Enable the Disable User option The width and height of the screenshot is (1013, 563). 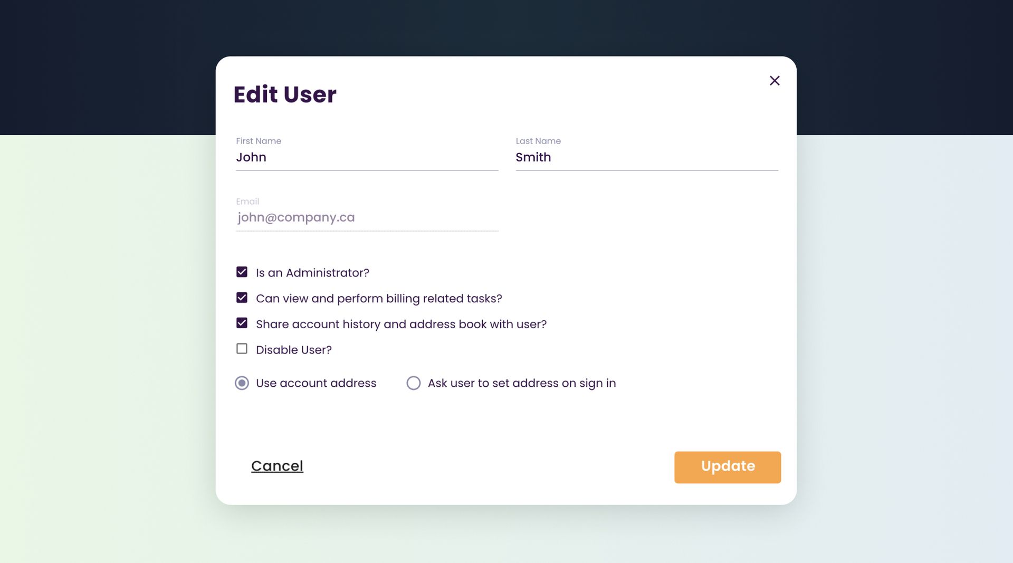(x=242, y=348)
